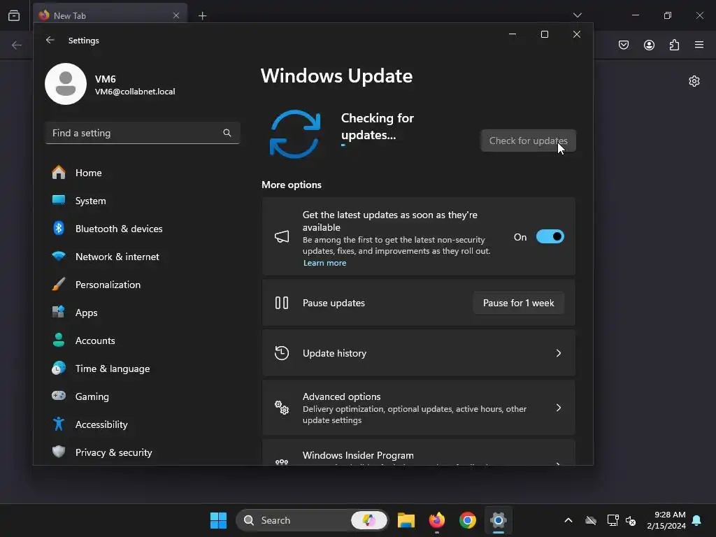Open Windows Insider Program row

tap(418, 453)
